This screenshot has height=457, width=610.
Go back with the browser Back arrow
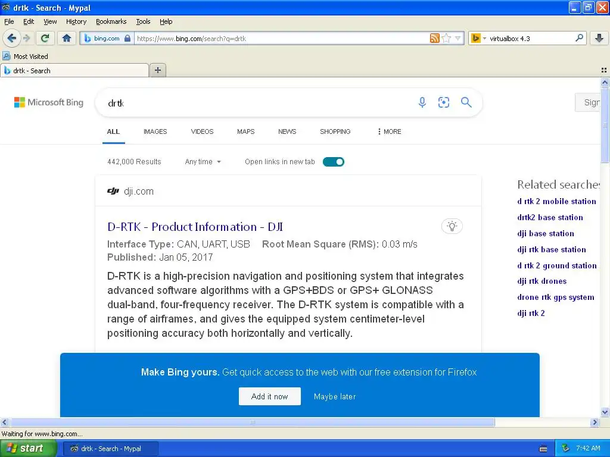pyautogui.click(x=11, y=38)
